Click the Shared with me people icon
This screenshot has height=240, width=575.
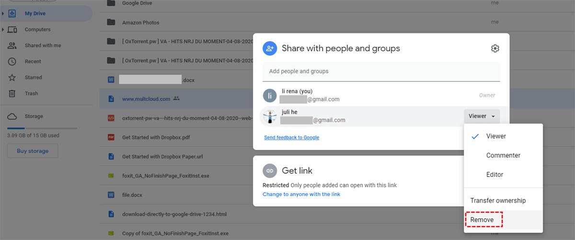(x=12, y=46)
